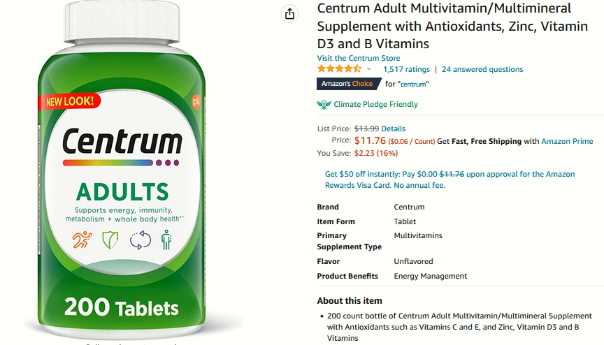Image resolution: width=604 pixels, height=345 pixels.
Task: Open the Climate Pledge Friendly text link
Action: [x=375, y=104]
